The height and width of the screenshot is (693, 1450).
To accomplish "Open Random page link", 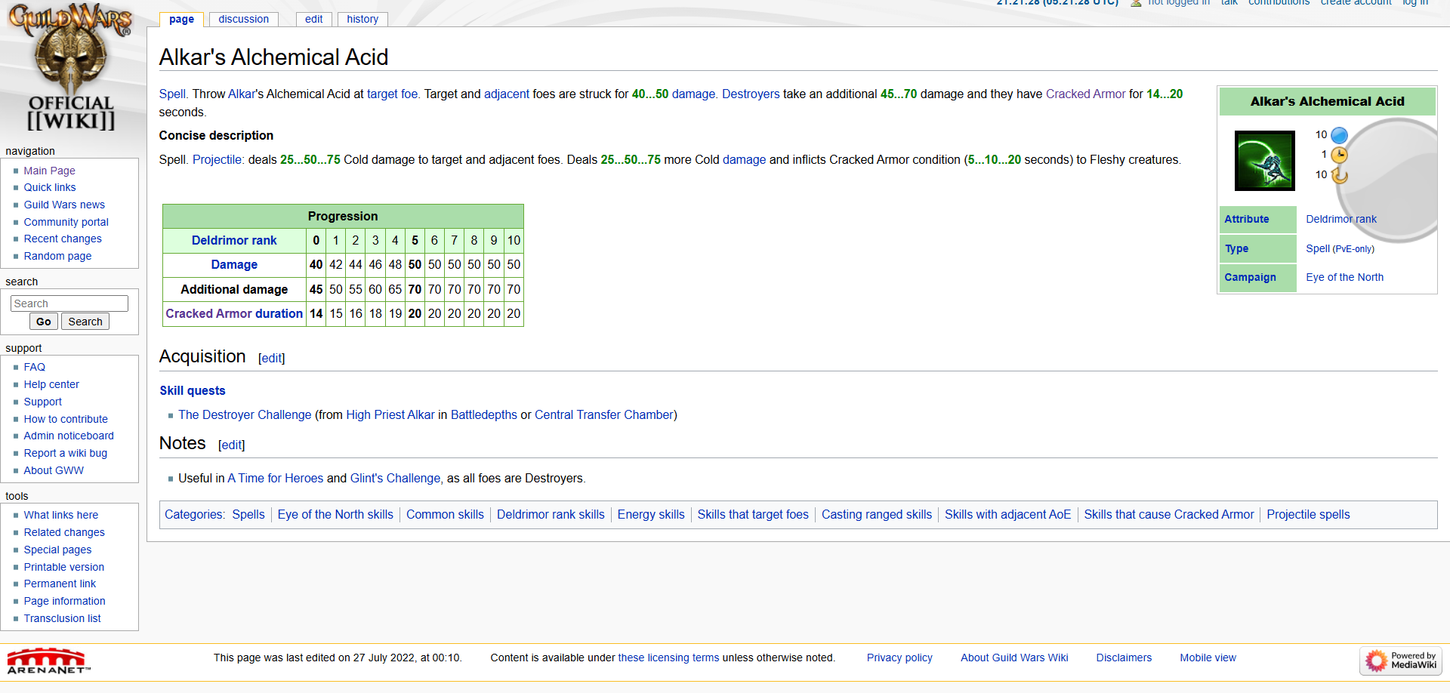I will (x=57, y=256).
